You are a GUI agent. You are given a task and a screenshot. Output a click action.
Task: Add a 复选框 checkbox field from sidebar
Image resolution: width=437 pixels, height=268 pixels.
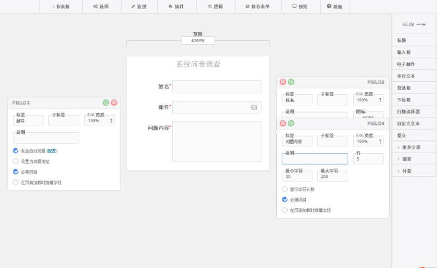coord(414,88)
